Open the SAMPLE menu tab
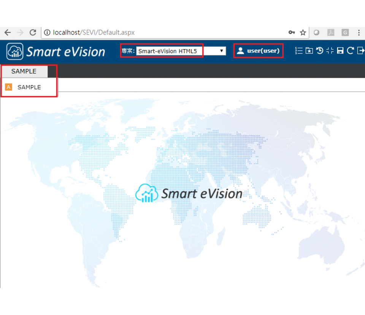The image size is (365, 315). [x=24, y=71]
